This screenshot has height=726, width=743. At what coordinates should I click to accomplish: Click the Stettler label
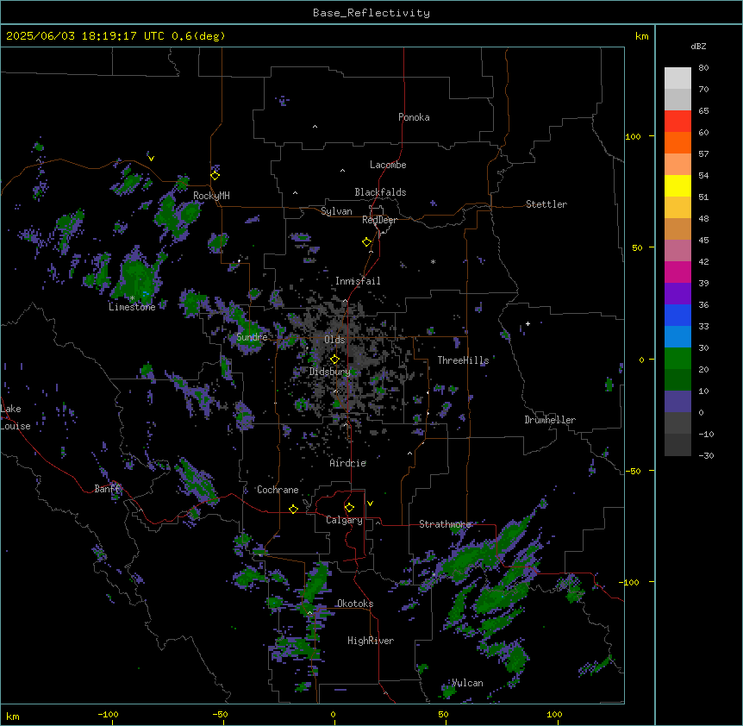546,204
